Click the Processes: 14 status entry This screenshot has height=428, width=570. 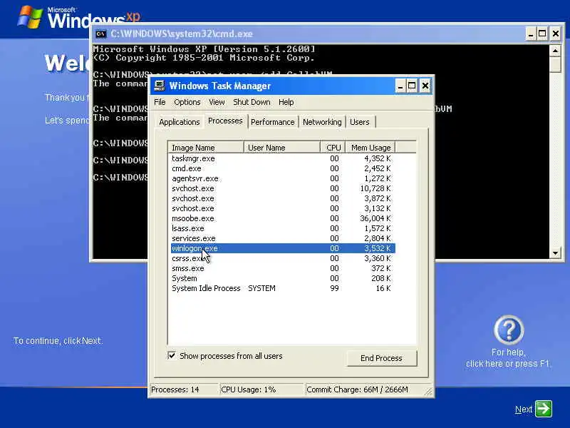pos(185,389)
